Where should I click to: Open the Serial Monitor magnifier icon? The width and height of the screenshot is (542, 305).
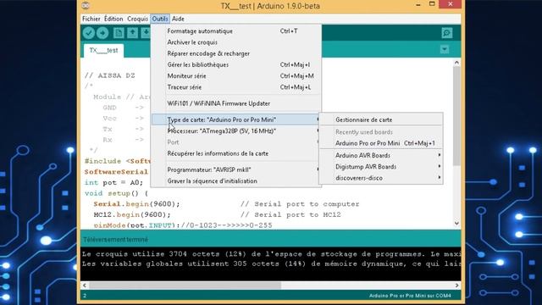point(447,33)
